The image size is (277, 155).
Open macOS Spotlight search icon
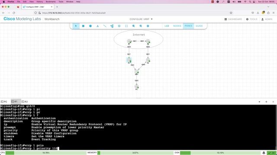click(x=250, y=2)
